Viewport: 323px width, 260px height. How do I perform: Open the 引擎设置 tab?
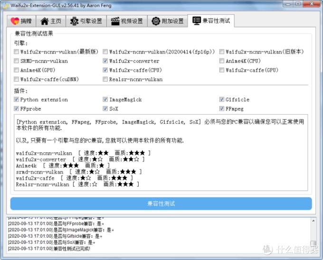[x=86, y=21]
